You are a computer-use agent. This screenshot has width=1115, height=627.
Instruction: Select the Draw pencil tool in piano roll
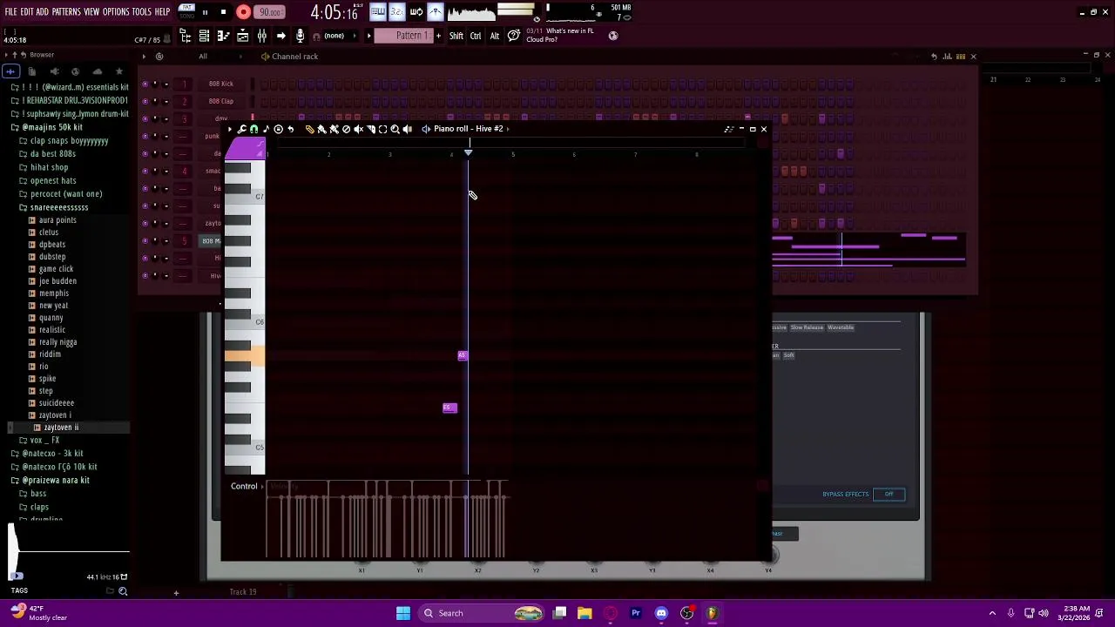pos(309,129)
